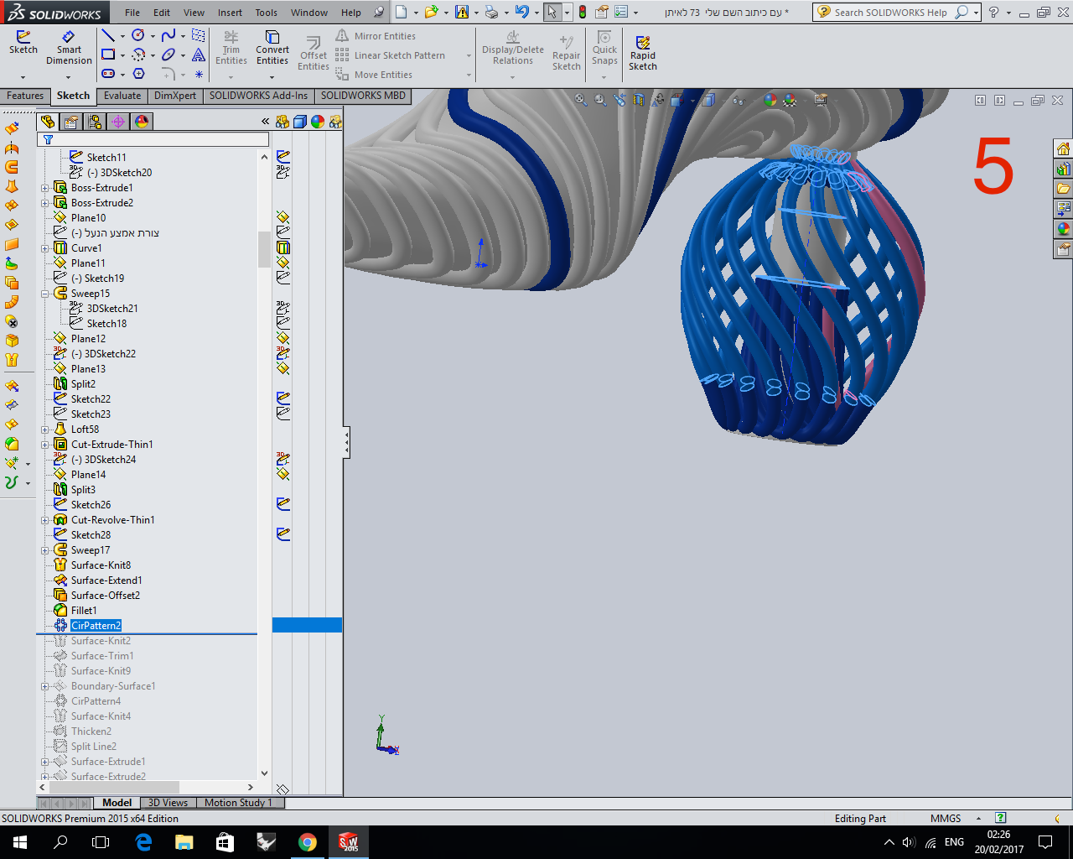Select Split3 feature in tree

tap(83, 490)
